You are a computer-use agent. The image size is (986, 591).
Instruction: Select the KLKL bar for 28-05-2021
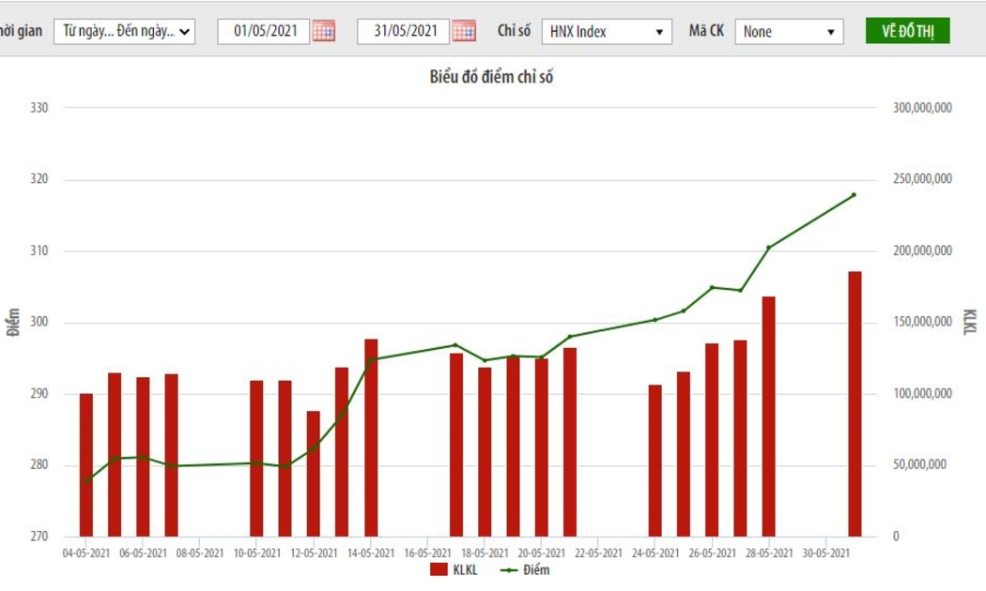click(x=768, y=417)
